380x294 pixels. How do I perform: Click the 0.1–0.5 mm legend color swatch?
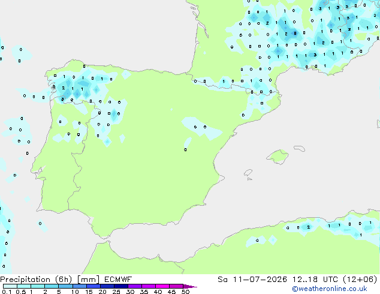[10, 286]
